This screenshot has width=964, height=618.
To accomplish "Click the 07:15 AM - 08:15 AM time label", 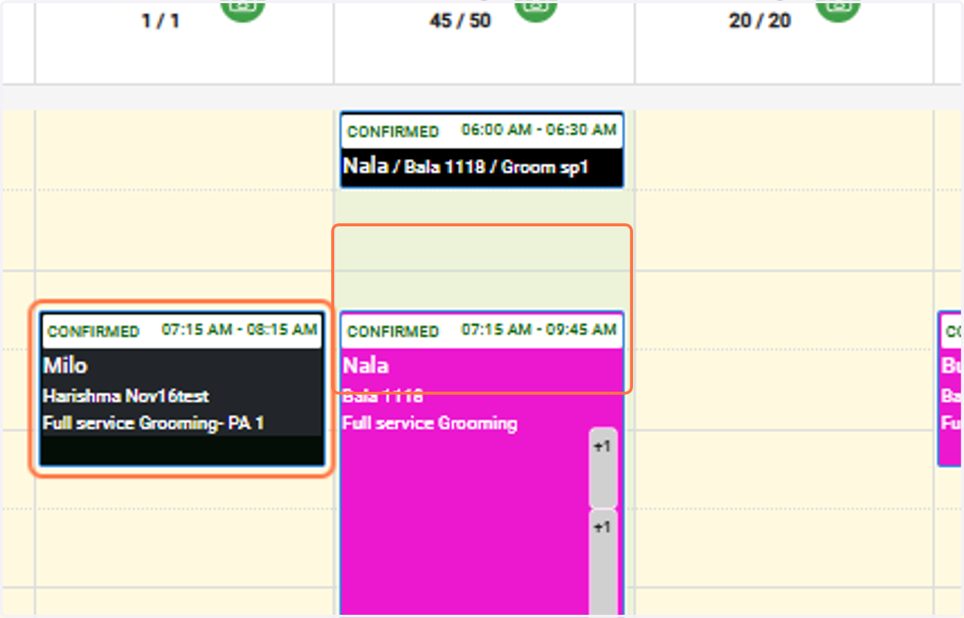I will click(239, 330).
